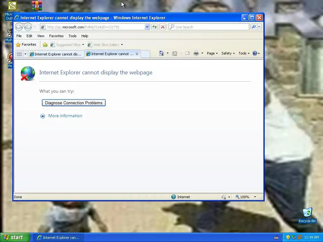Screen dimensions: 323x242
Task: Open the Help menu
Action: (x=85, y=36)
